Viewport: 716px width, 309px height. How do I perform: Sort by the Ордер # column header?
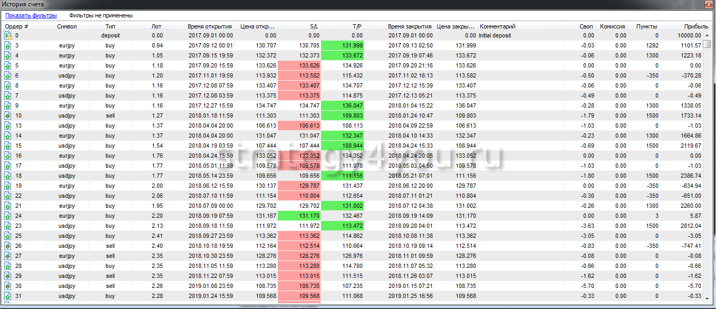click(16, 26)
